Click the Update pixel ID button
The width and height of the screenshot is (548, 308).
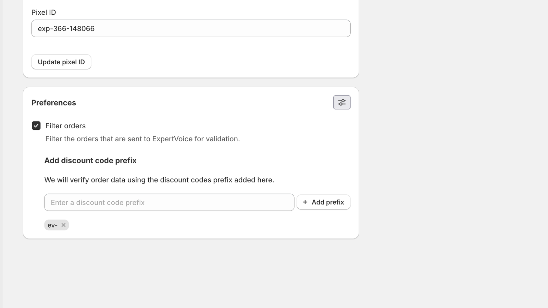61,62
